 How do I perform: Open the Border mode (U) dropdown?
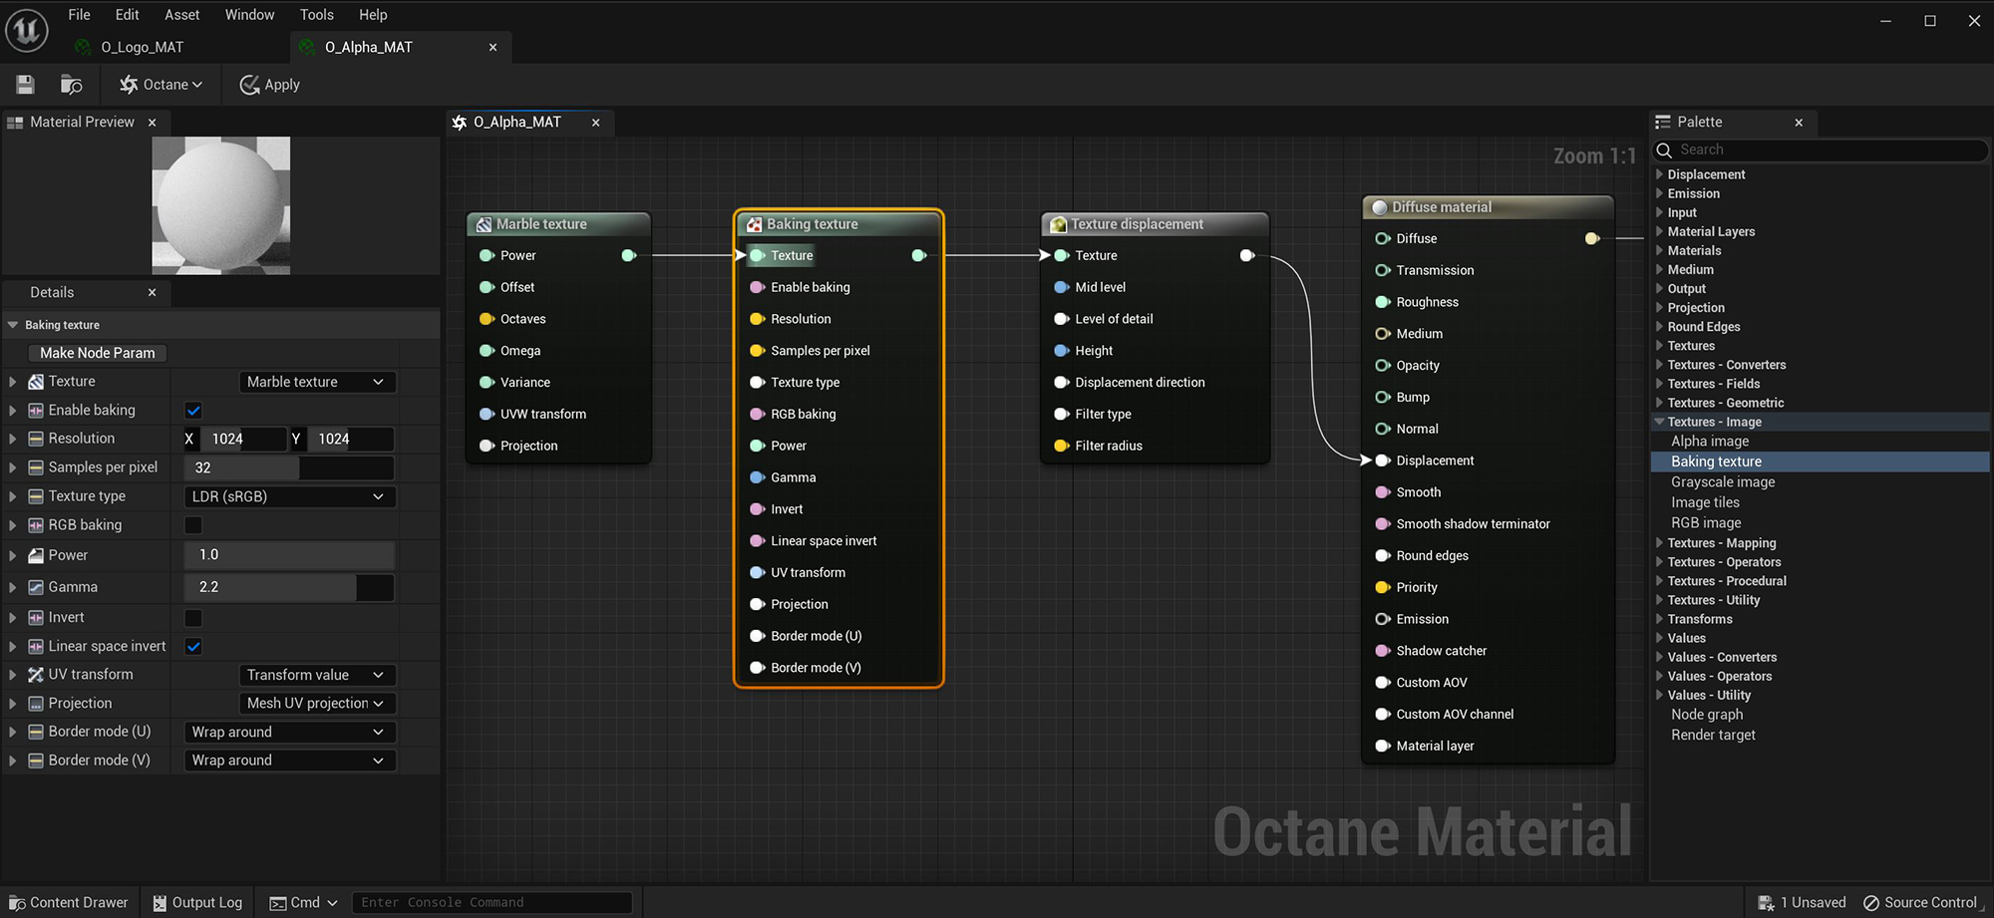290,732
